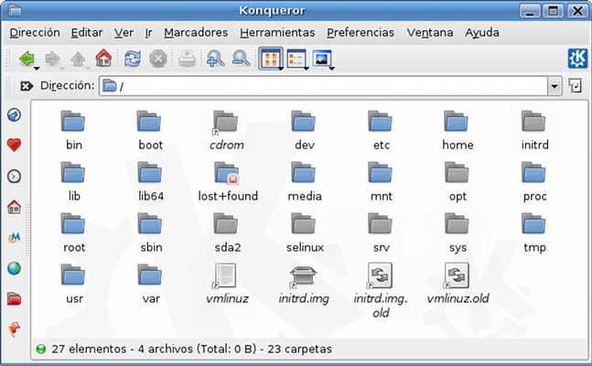Open sidebar compass panel at top
Screen dimensions: 592x366
point(15,114)
